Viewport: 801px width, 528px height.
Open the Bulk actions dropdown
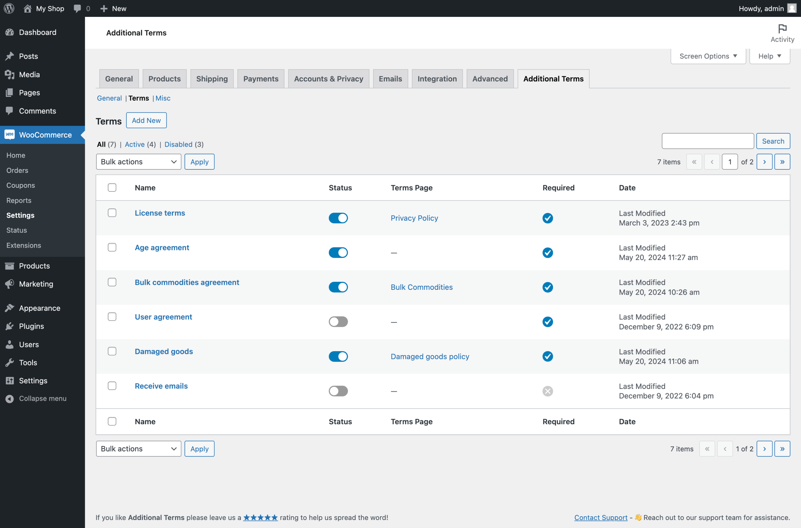tap(138, 162)
